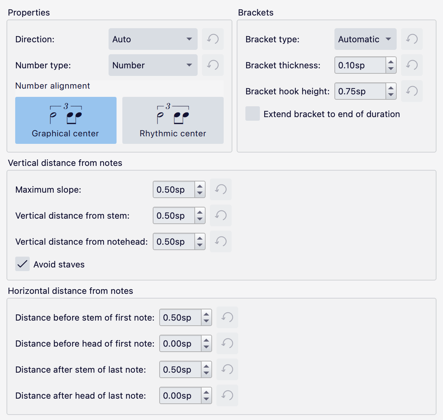Decrease Maximum slope with down arrow
This screenshot has width=443, height=420.
pos(200,193)
